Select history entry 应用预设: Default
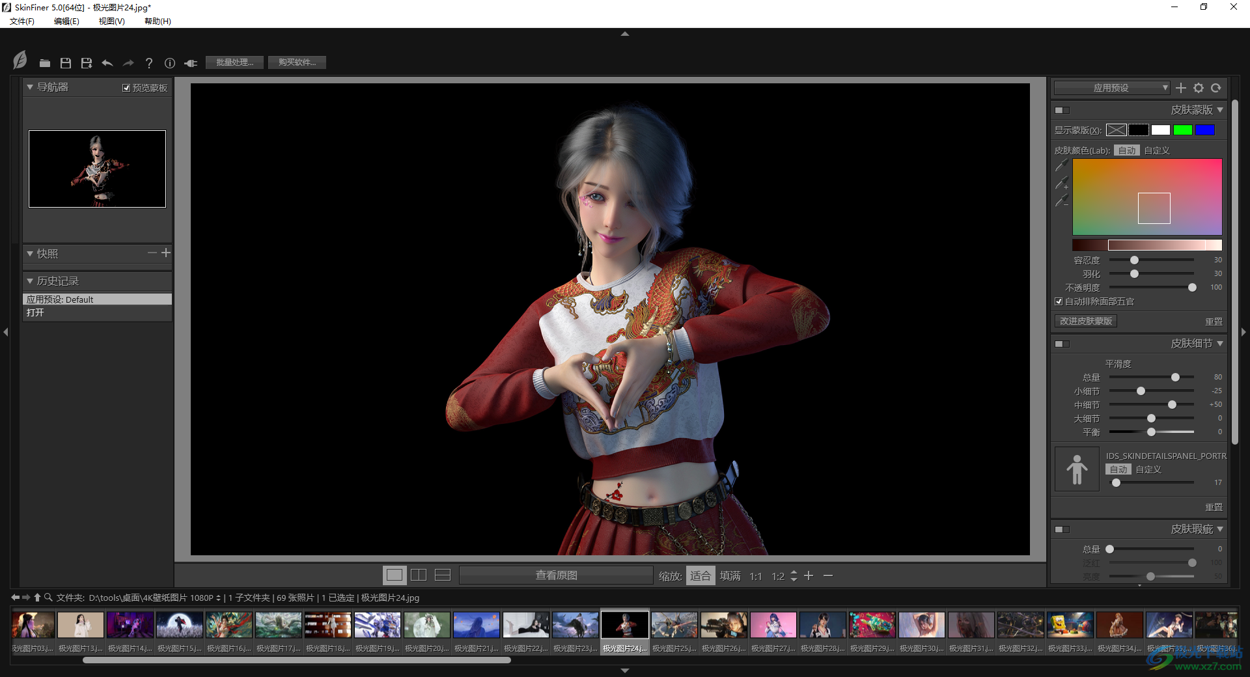 [x=98, y=299]
